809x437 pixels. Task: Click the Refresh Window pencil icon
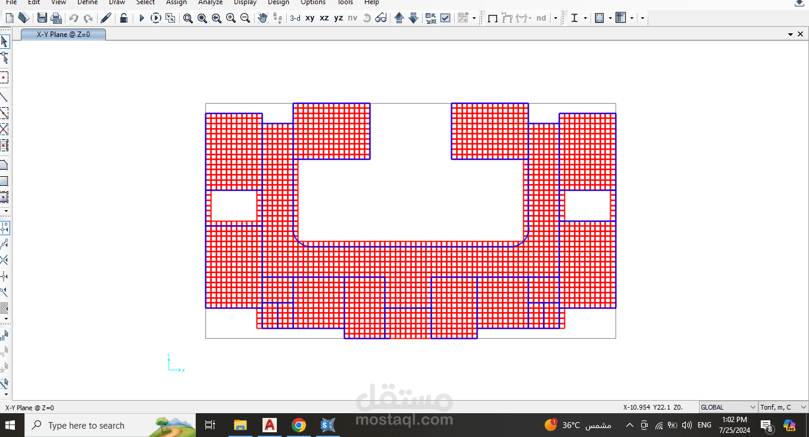(106, 18)
